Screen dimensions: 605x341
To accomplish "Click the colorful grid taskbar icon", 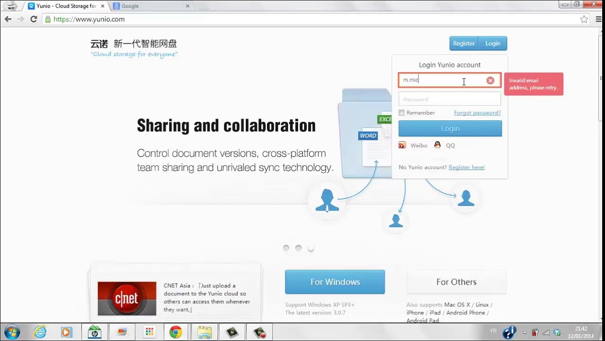I will (x=149, y=332).
